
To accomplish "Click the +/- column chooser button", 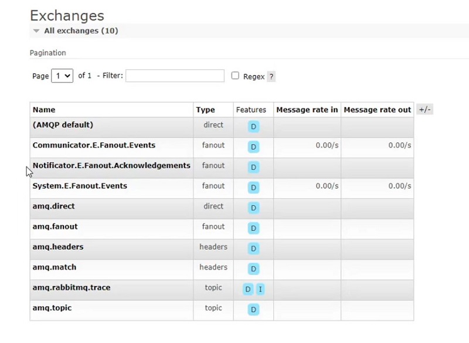I will [x=424, y=110].
